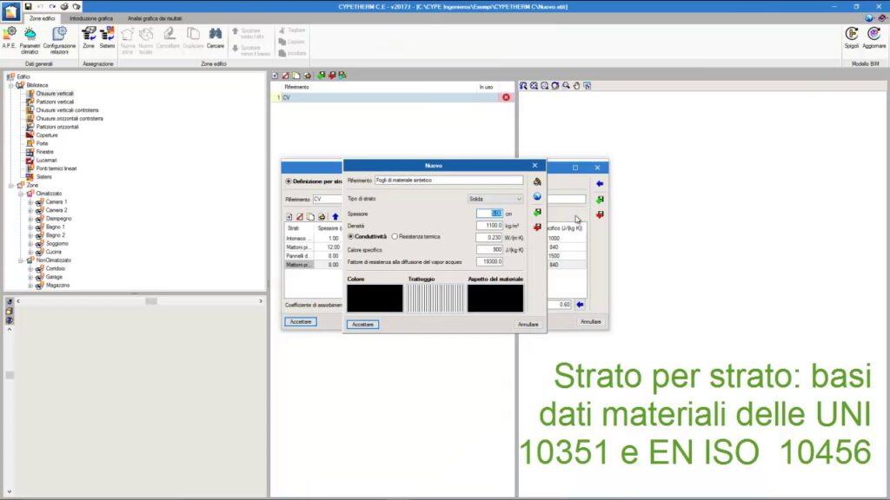The image size is (890, 500).
Task: Open the Tipo di strato dropdown
Action: [x=495, y=199]
